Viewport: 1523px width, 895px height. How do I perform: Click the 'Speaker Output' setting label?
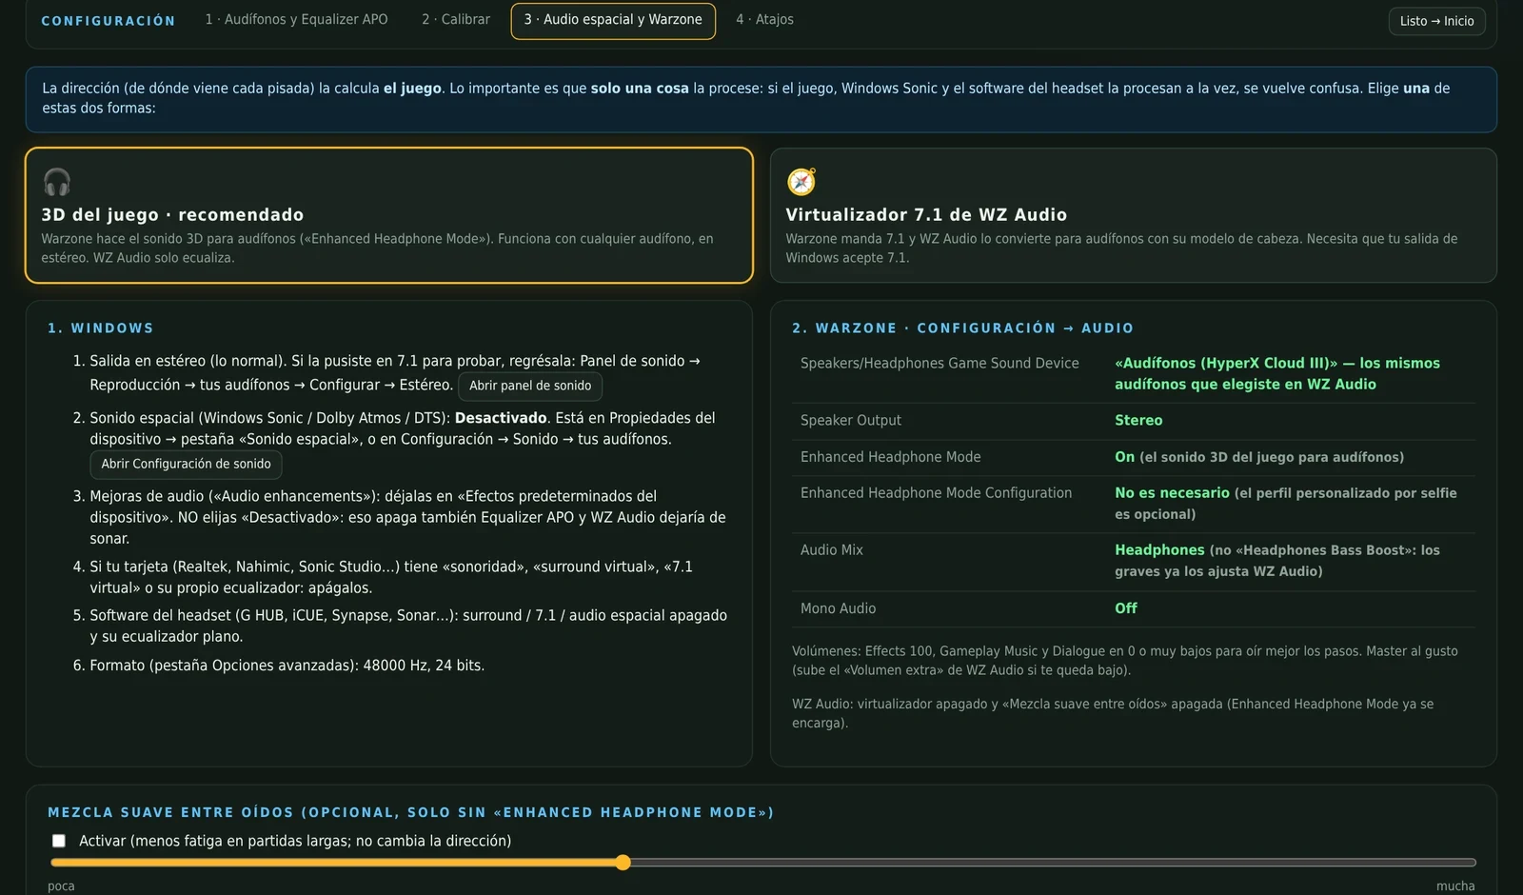[x=850, y=420]
